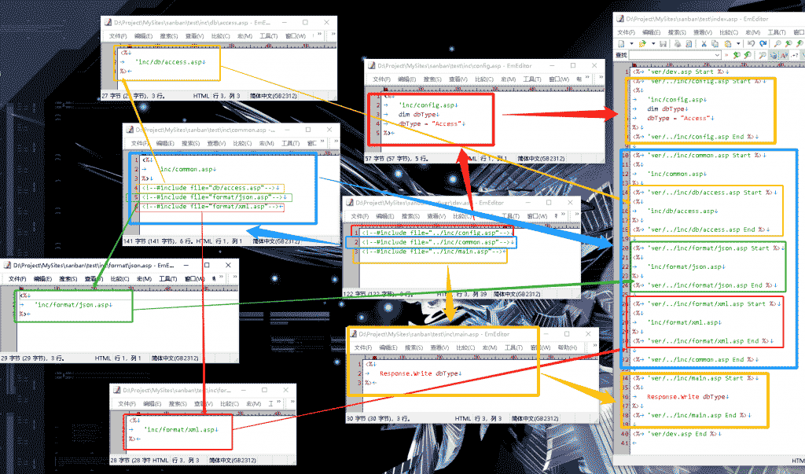Select the Cut scissors icon in index.asp toolbar
This screenshot has height=474, width=805.
pos(704,44)
